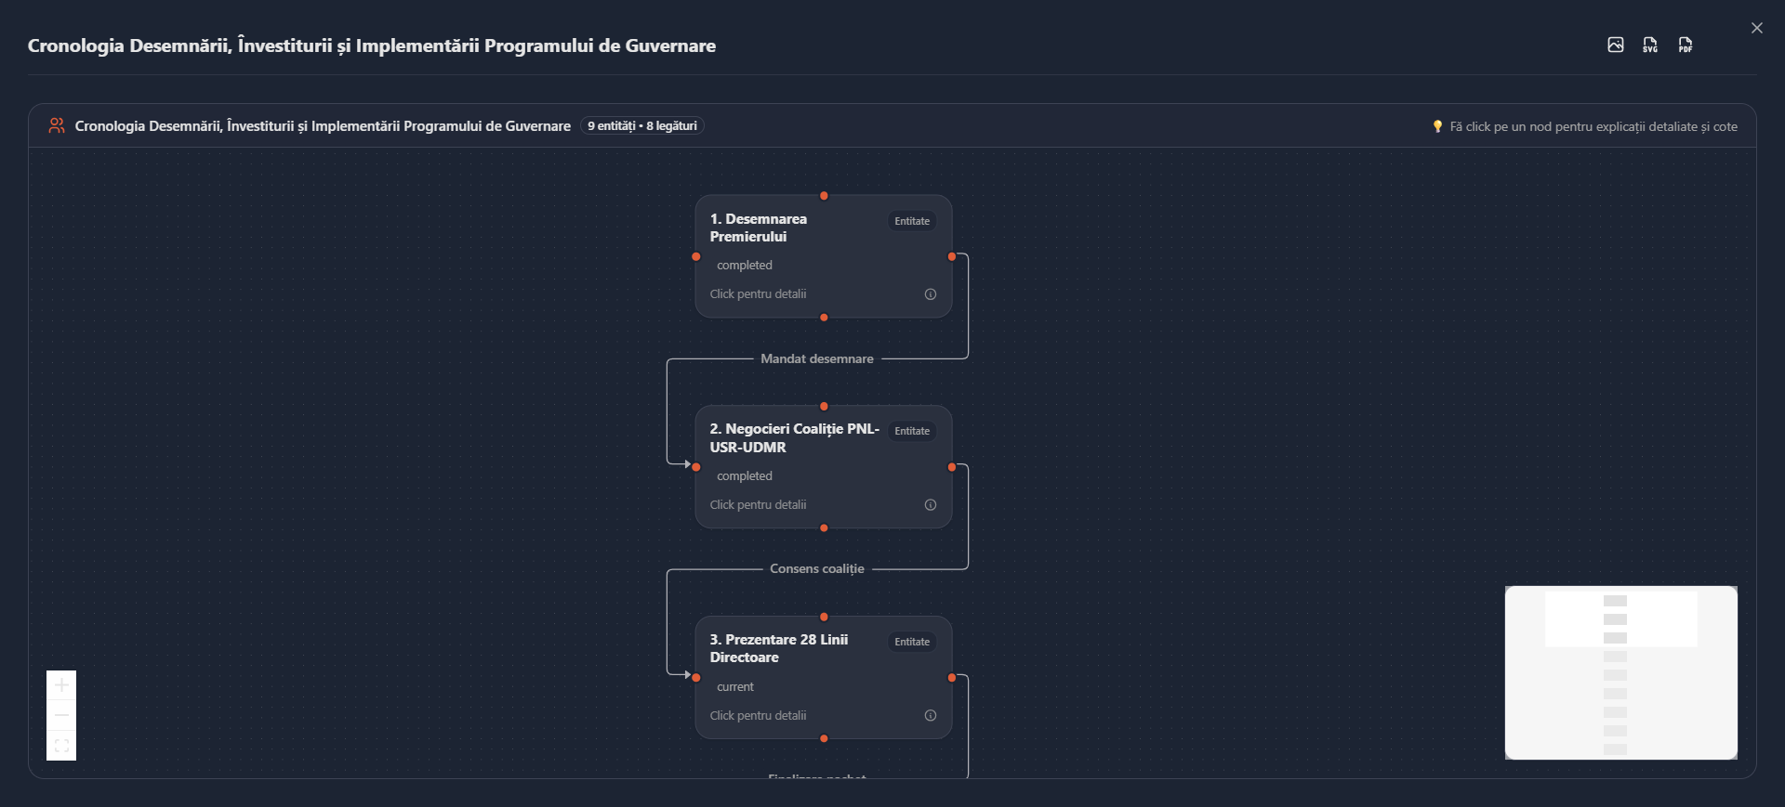Export the diagram as PDF

click(1686, 45)
